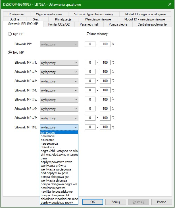The width and height of the screenshot is (175, 208).
Task: Open help with the Pomoc button
Action: pos(162,202)
